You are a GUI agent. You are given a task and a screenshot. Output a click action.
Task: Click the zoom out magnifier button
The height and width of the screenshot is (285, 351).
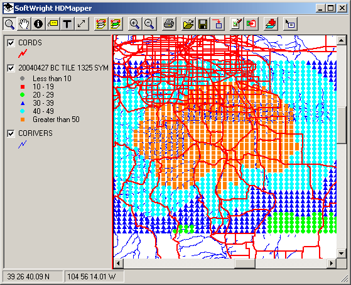[149, 24]
